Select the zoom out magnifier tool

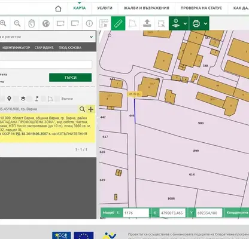click(x=17, y=23)
